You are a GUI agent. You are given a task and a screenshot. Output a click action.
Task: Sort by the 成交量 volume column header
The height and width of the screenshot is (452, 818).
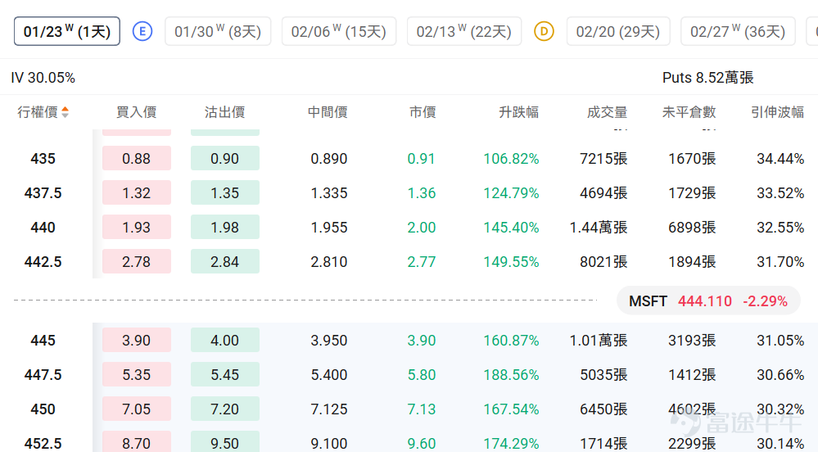(607, 111)
